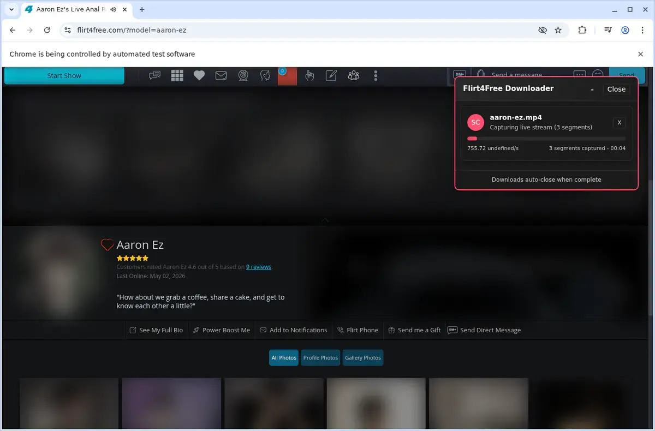655x431 pixels.
Task: Click the red box with blue badge
Action: tap(287, 76)
